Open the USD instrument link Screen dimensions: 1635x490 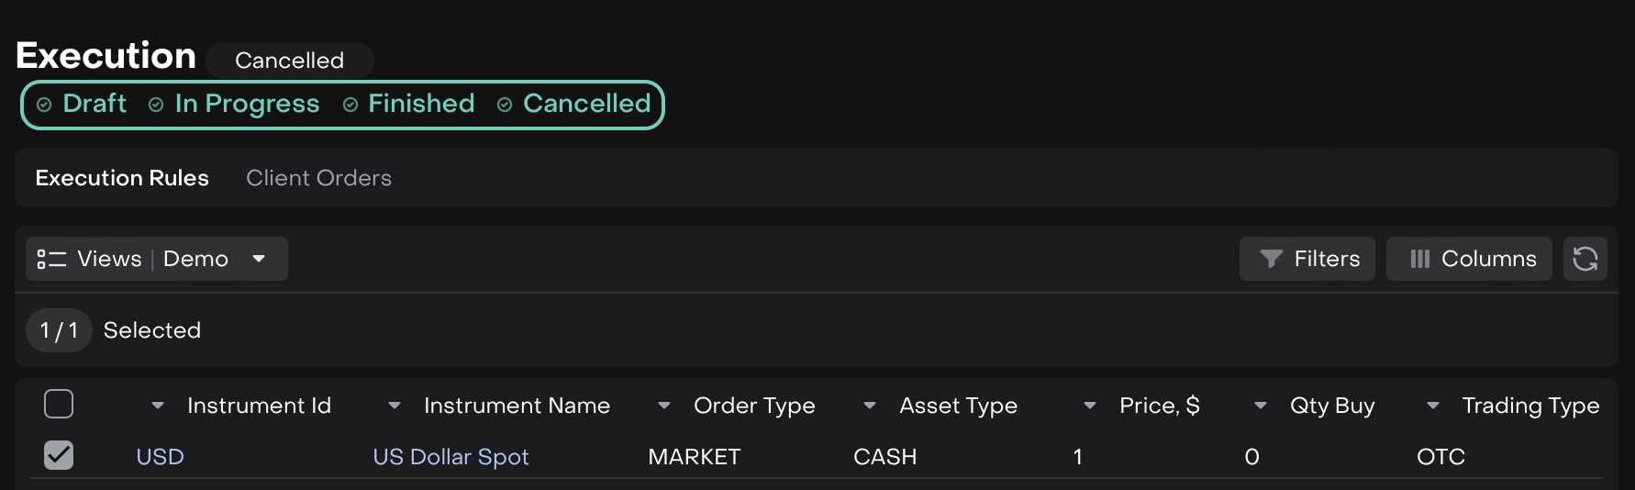pyautogui.click(x=160, y=457)
